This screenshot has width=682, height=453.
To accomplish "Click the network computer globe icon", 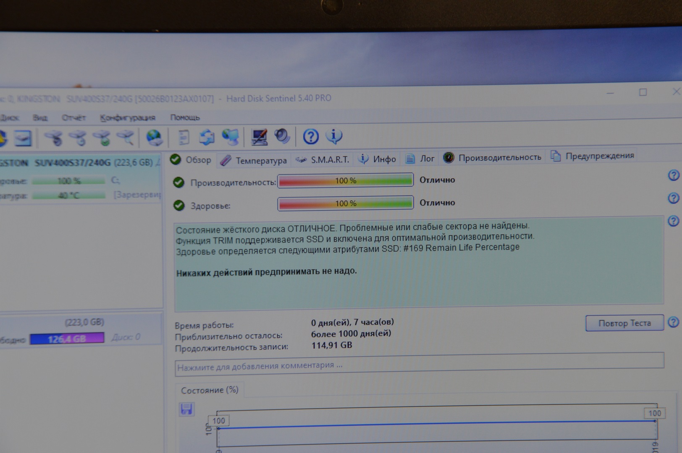I will 231,137.
